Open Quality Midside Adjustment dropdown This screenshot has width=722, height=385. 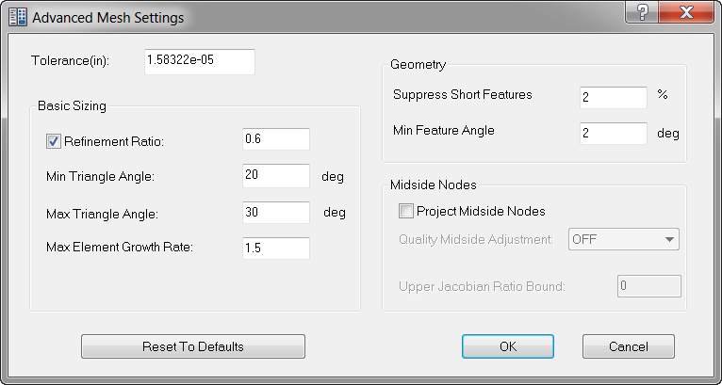624,240
